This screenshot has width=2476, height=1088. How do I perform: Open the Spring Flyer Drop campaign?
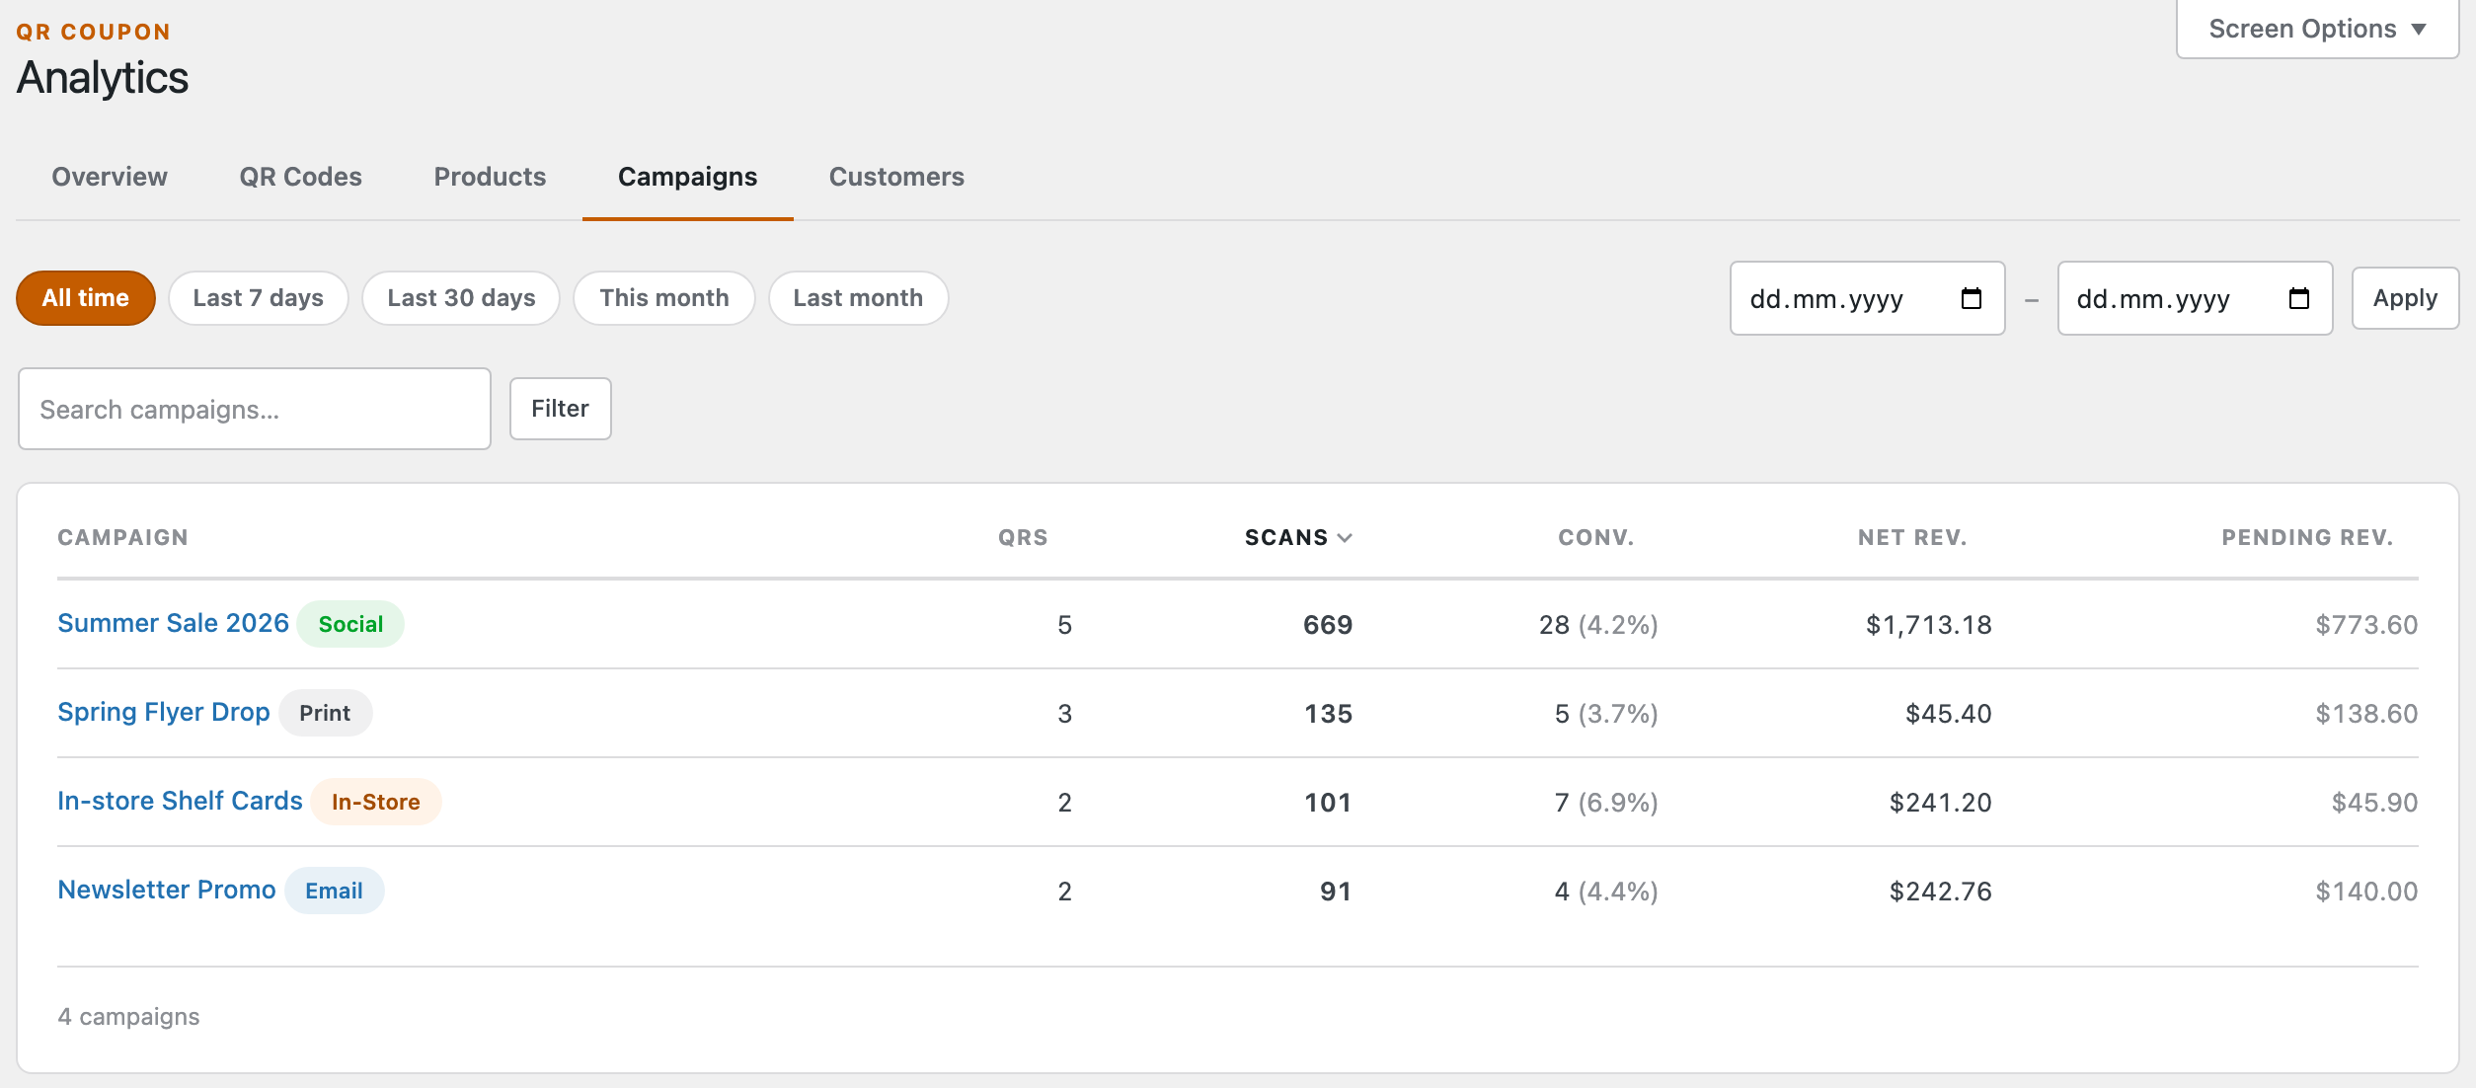tap(163, 712)
